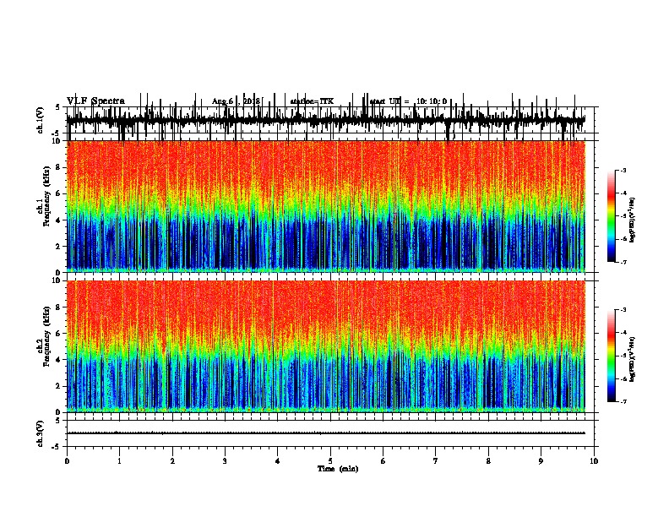Click time axis tick label "2"
This screenshot has width=669, height=517.
pyautogui.click(x=172, y=461)
